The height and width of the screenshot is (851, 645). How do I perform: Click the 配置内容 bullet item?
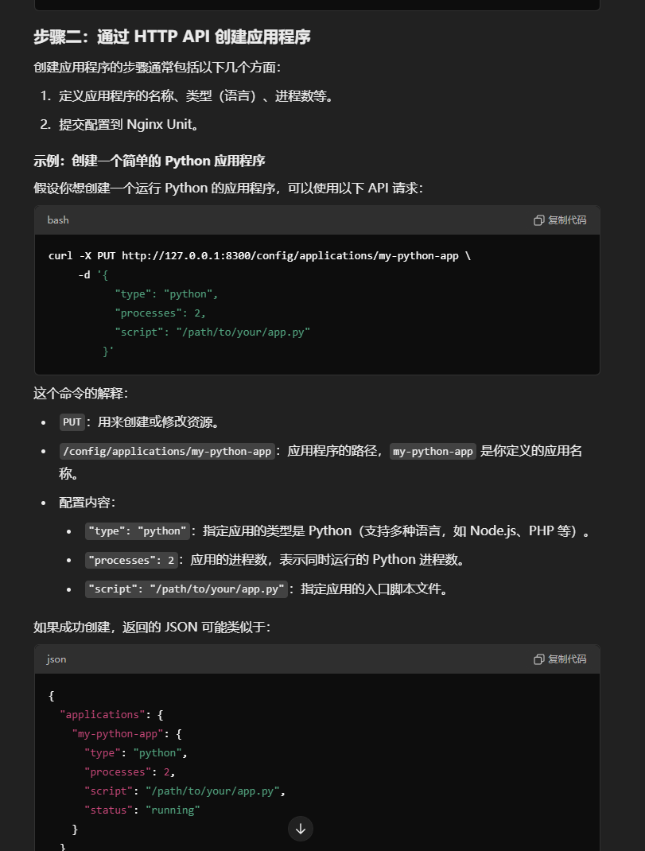coord(87,503)
